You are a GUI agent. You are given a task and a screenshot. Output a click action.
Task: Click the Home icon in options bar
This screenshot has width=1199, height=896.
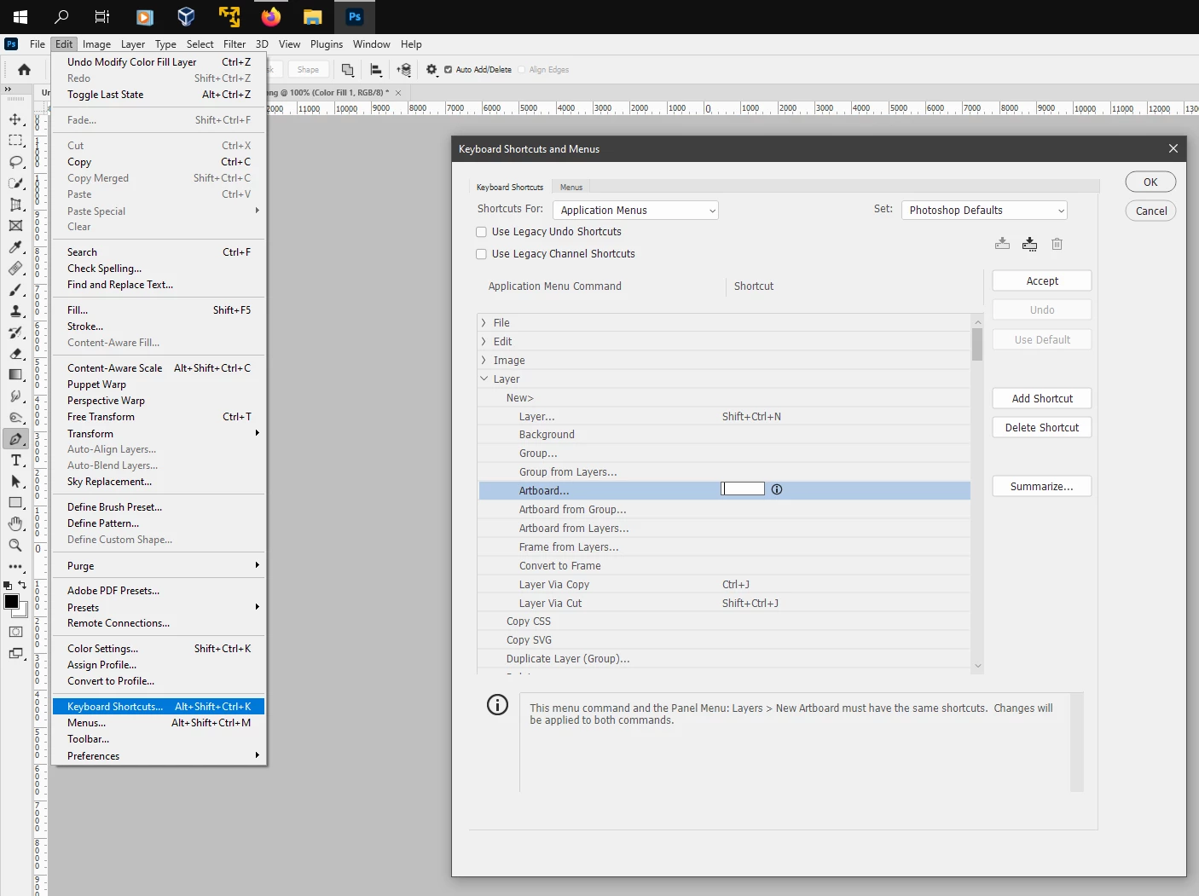tap(24, 70)
